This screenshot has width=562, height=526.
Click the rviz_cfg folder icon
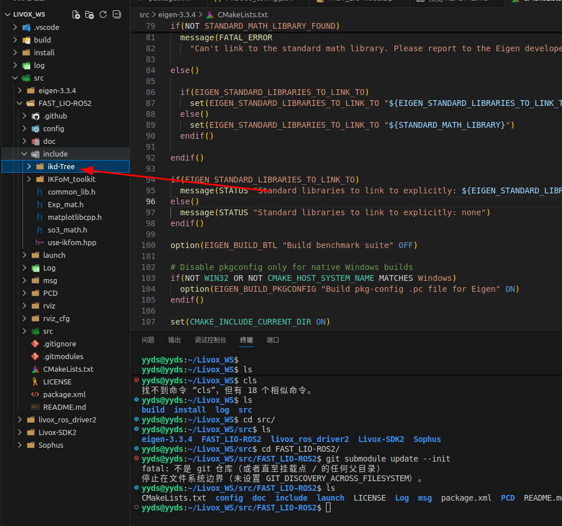[36, 319]
